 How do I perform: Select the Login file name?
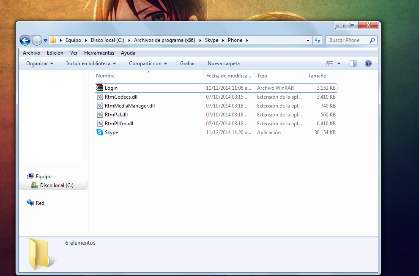point(111,88)
